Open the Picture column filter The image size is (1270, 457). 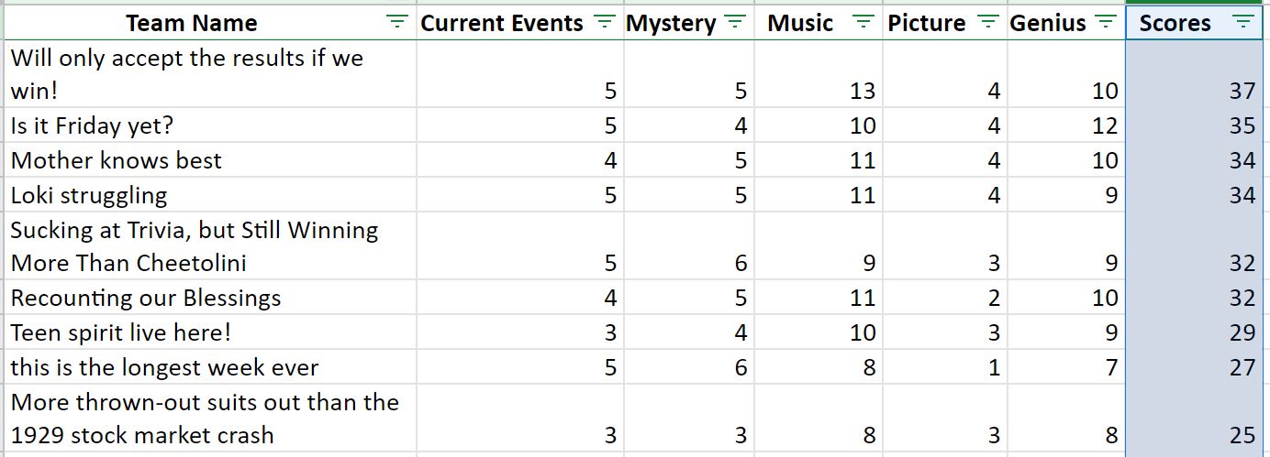tap(987, 23)
